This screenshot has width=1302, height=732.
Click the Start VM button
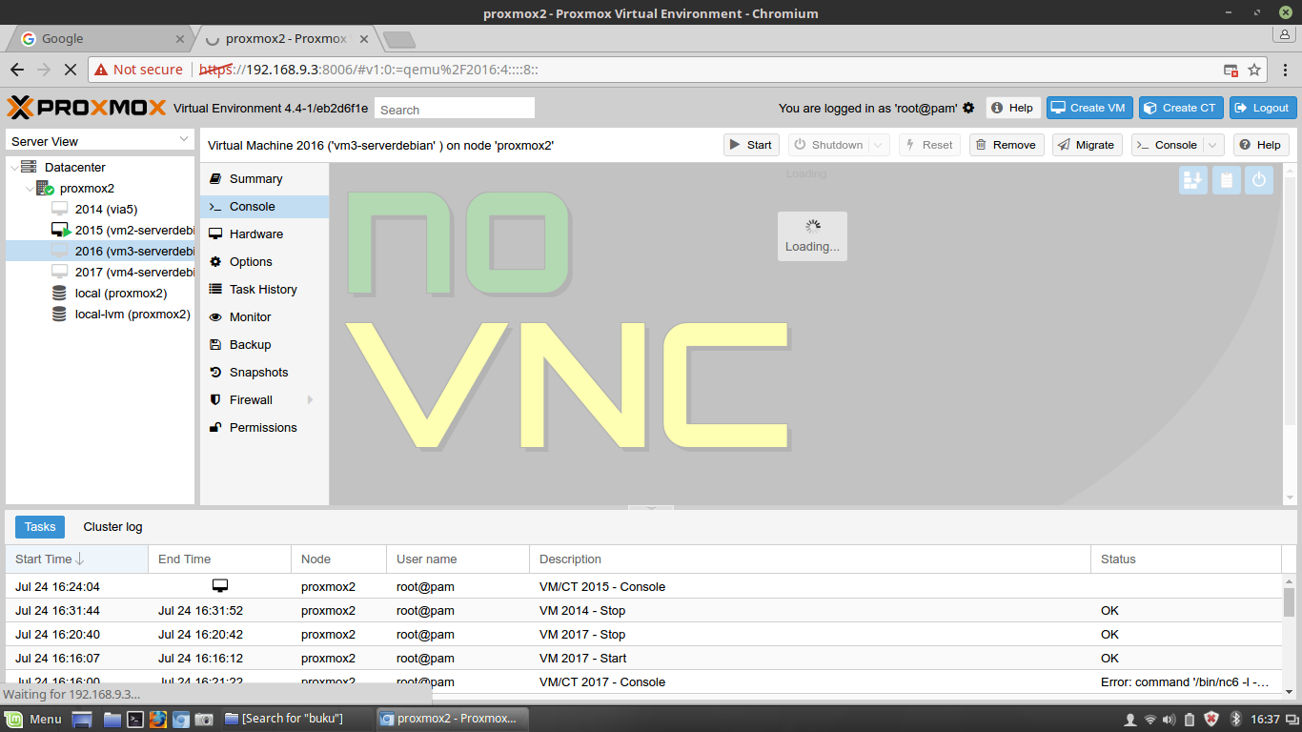pyautogui.click(x=751, y=145)
